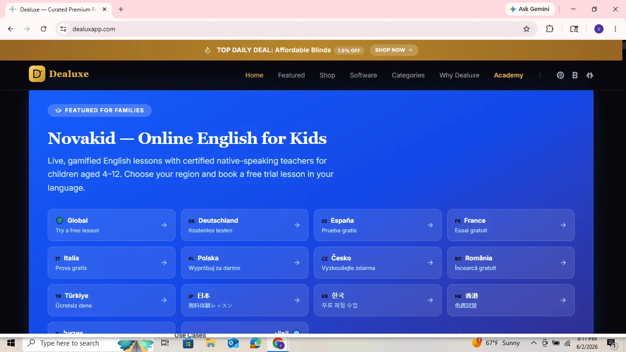626x352 pixels.
Task: Open the Česko Vyzkoušejte zdarma card
Action: [x=378, y=263]
